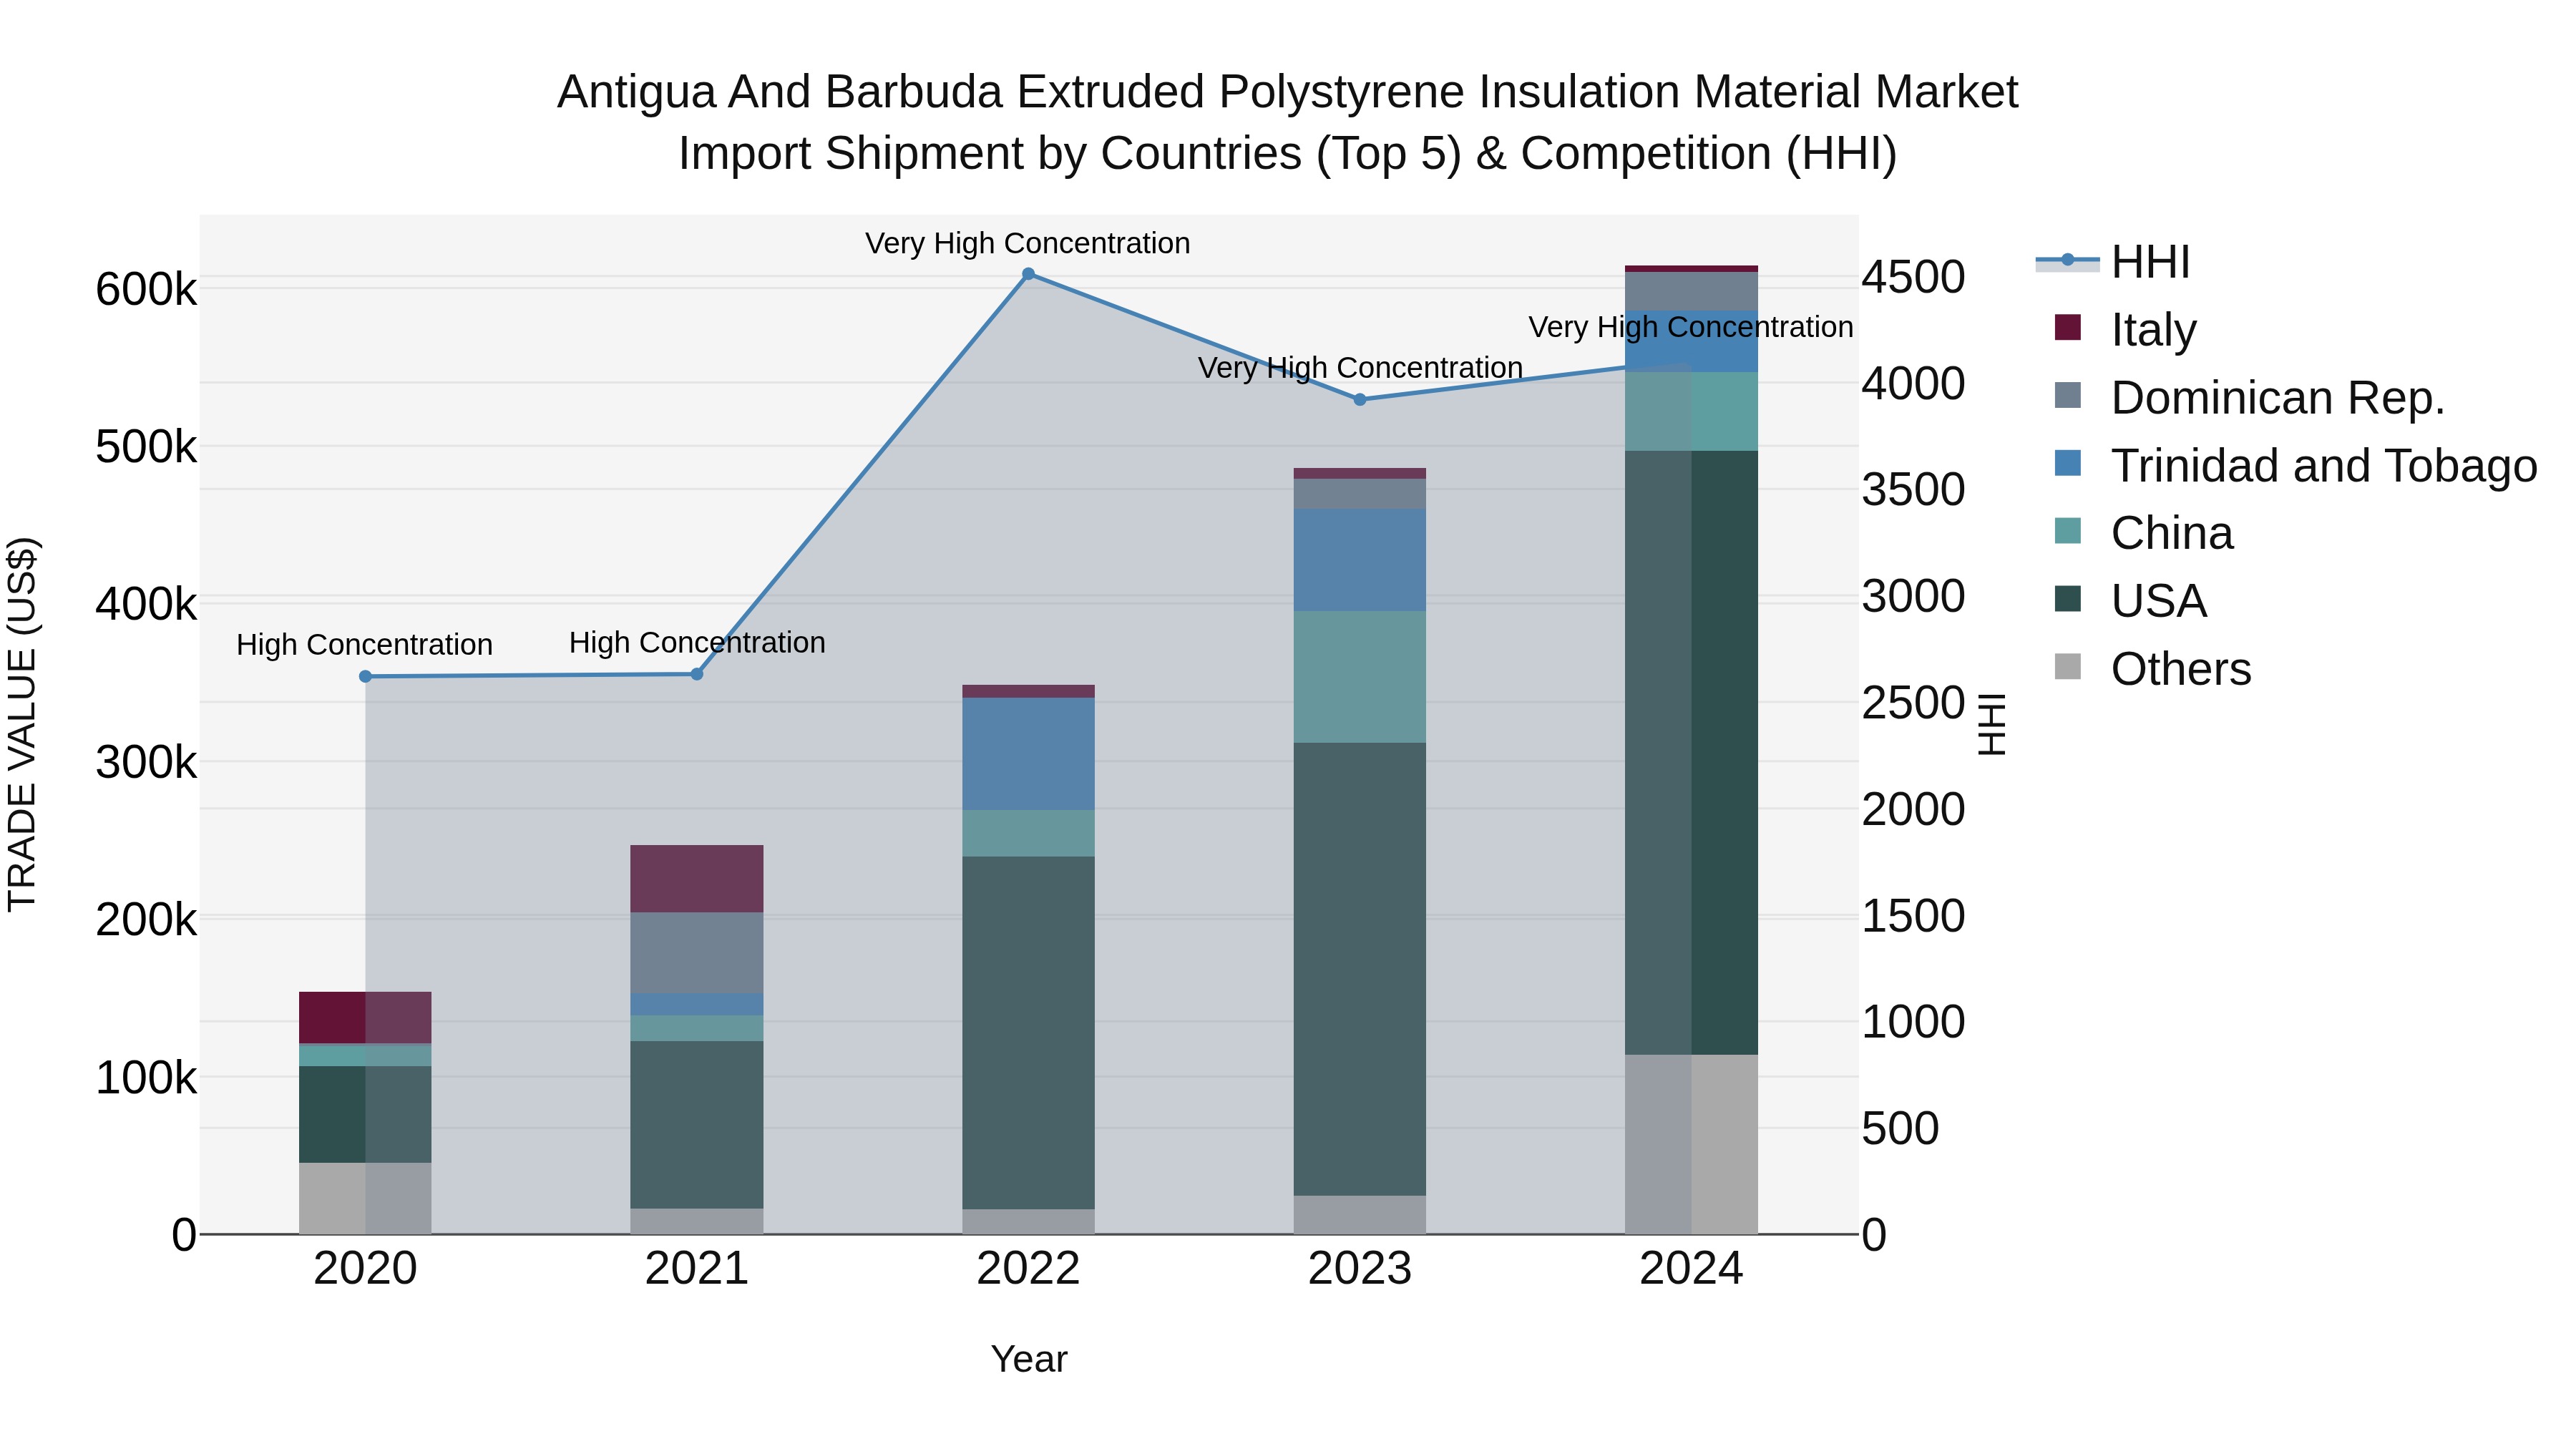The height and width of the screenshot is (1449, 2576).
Task: Toggle the HHI legend entry
Action: pos(2112,262)
